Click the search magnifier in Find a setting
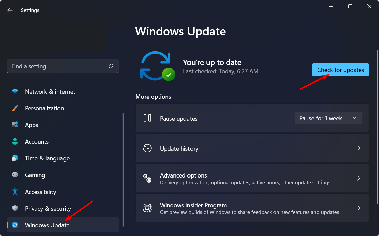379x236 pixels. pyautogui.click(x=111, y=66)
